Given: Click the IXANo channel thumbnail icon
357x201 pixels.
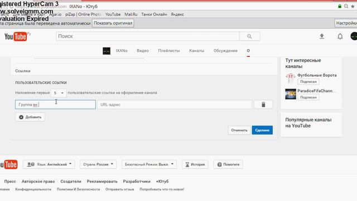Looking at the screenshot, I should (x=107, y=51).
